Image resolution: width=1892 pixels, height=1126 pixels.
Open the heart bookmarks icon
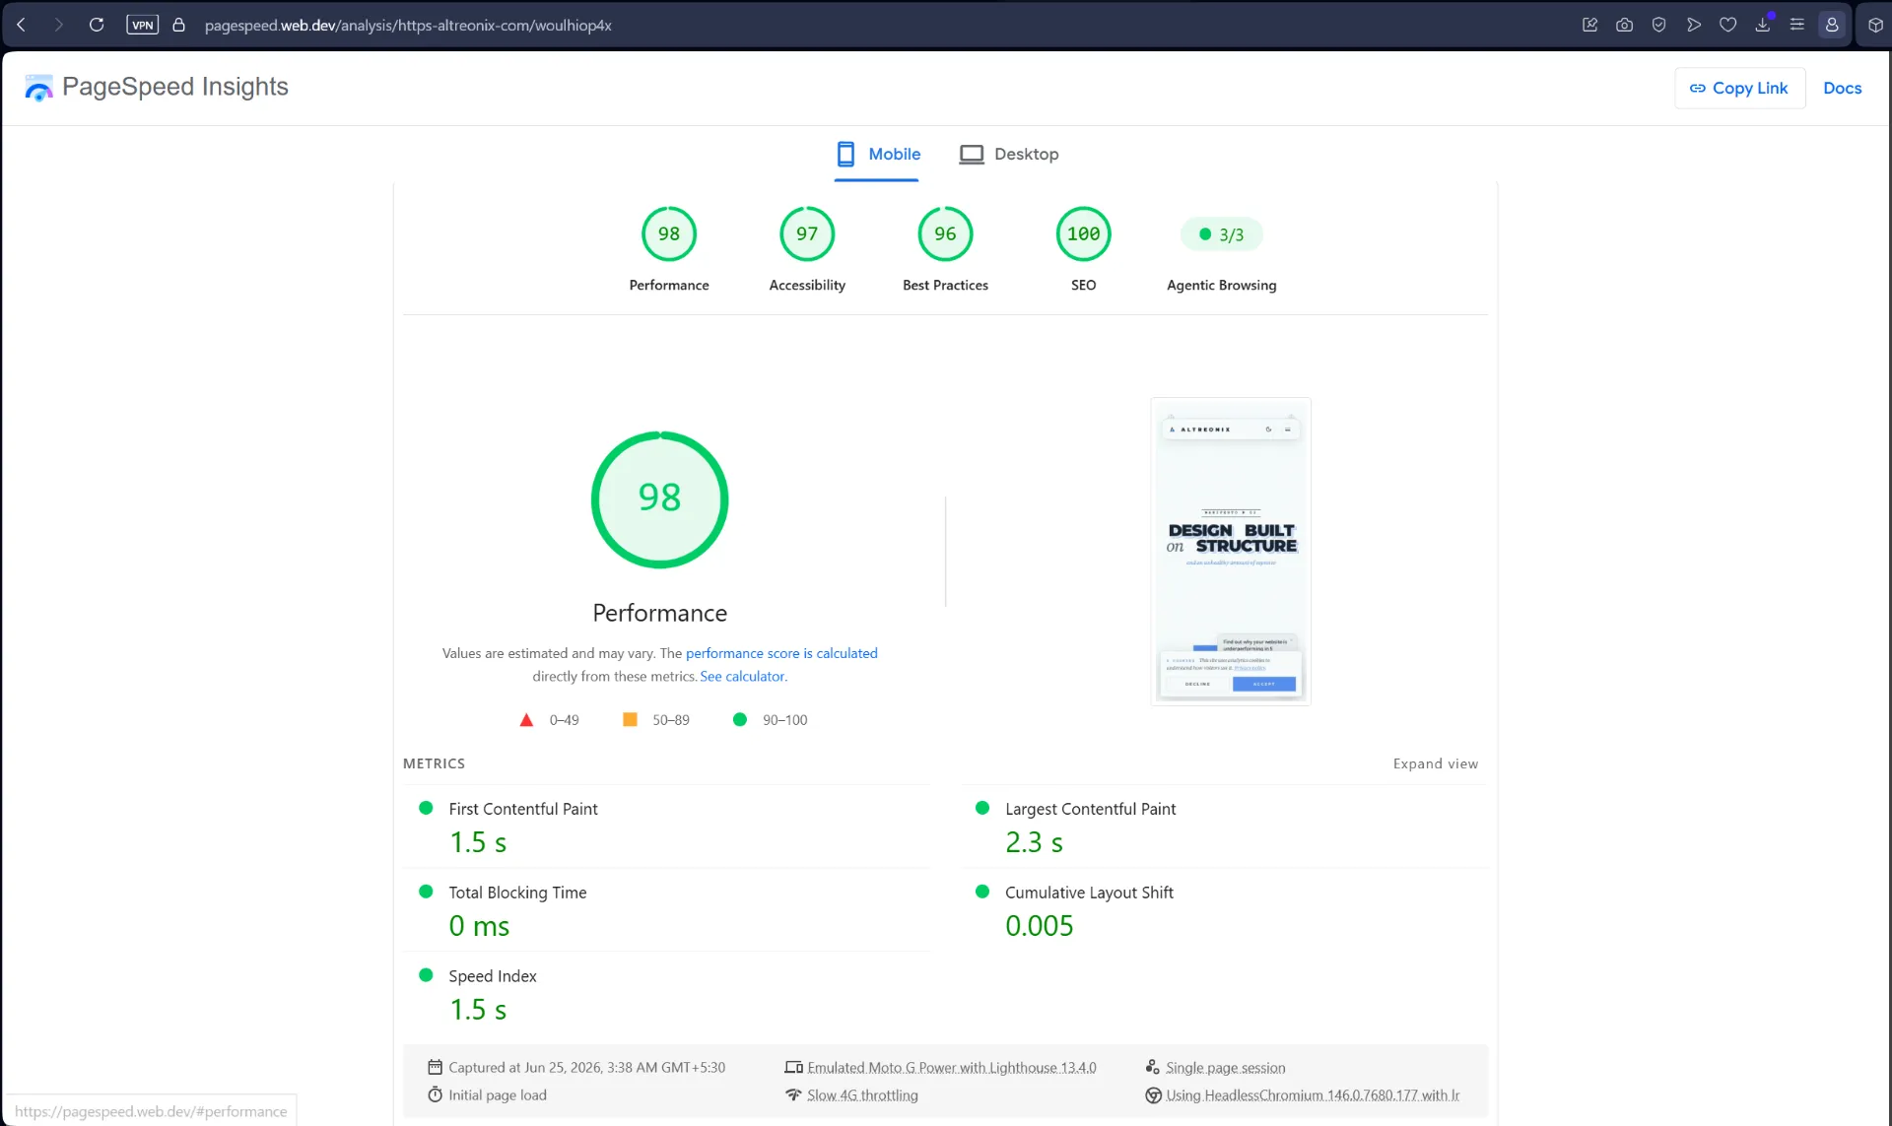(x=1727, y=25)
